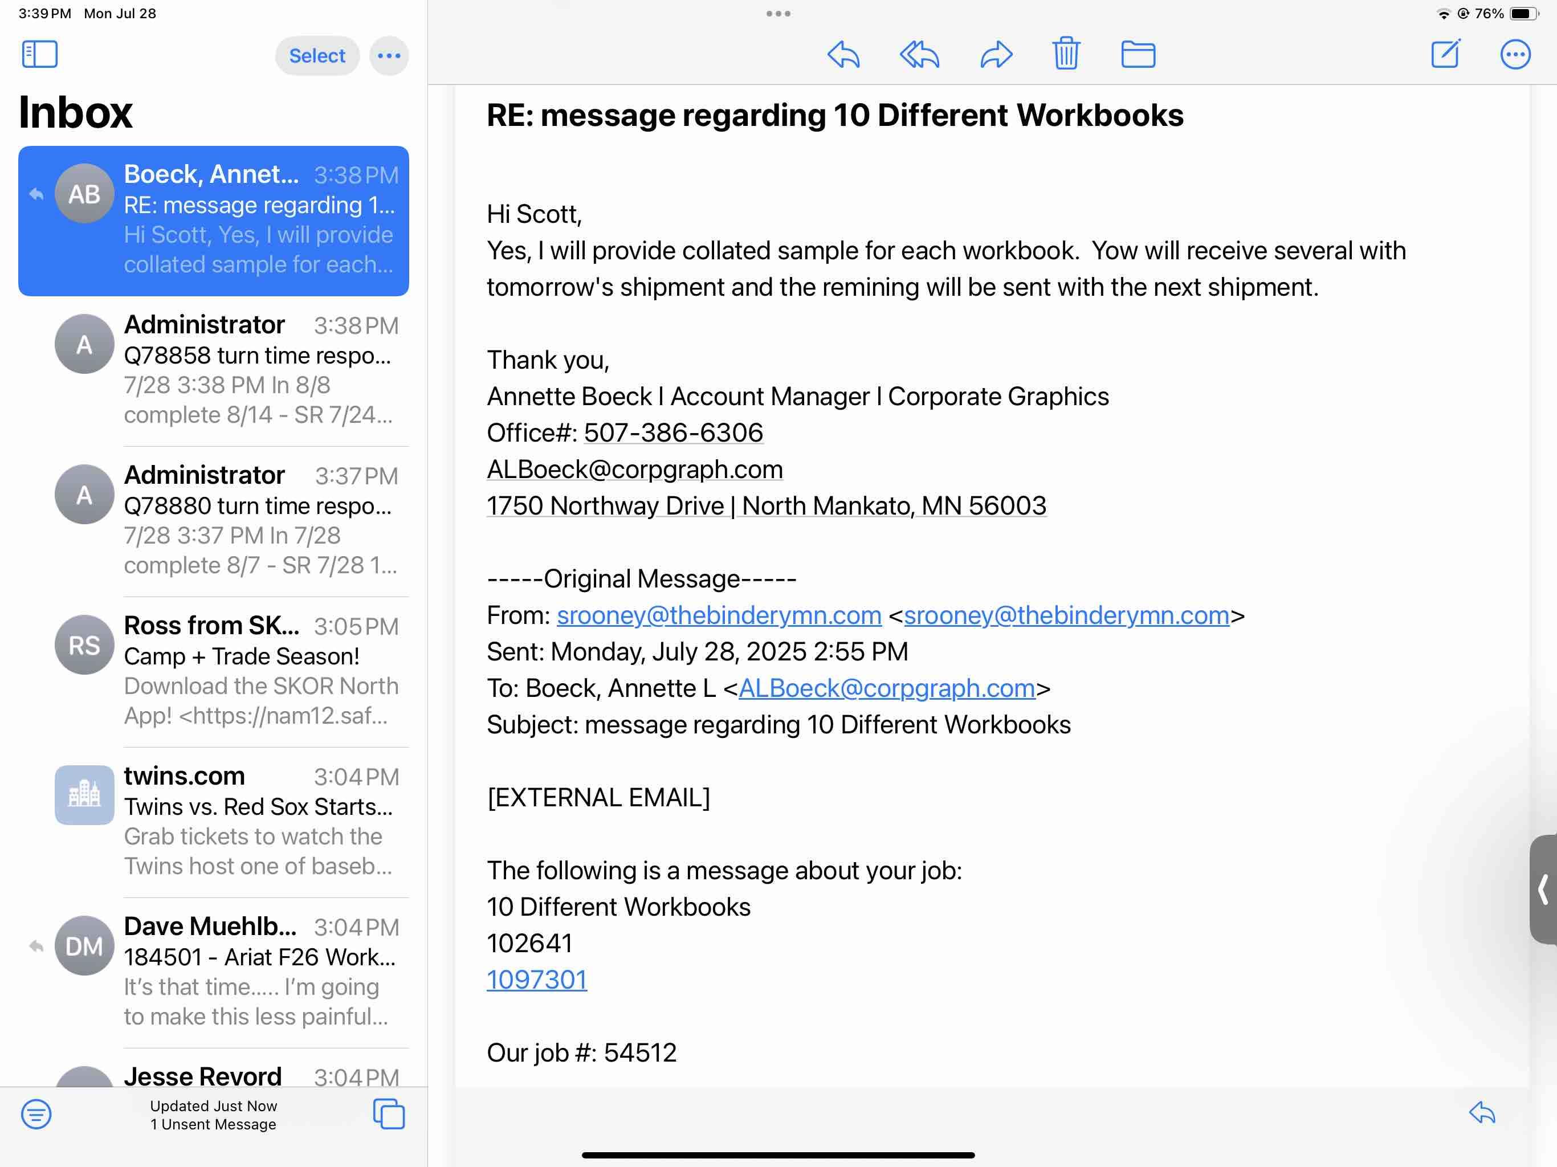The width and height of the screenshot is (1557, 1167).
Task: Toggle the inbox filter icon
Action: [x=36, y=1114]
